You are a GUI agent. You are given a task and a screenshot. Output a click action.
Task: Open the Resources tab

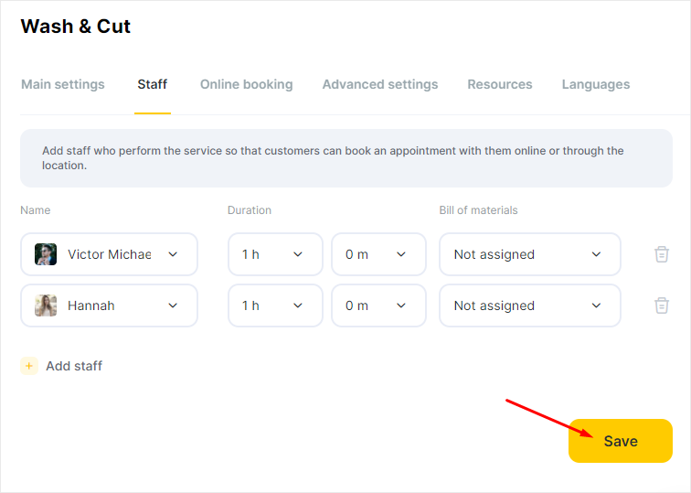click(x=500, y=84)
